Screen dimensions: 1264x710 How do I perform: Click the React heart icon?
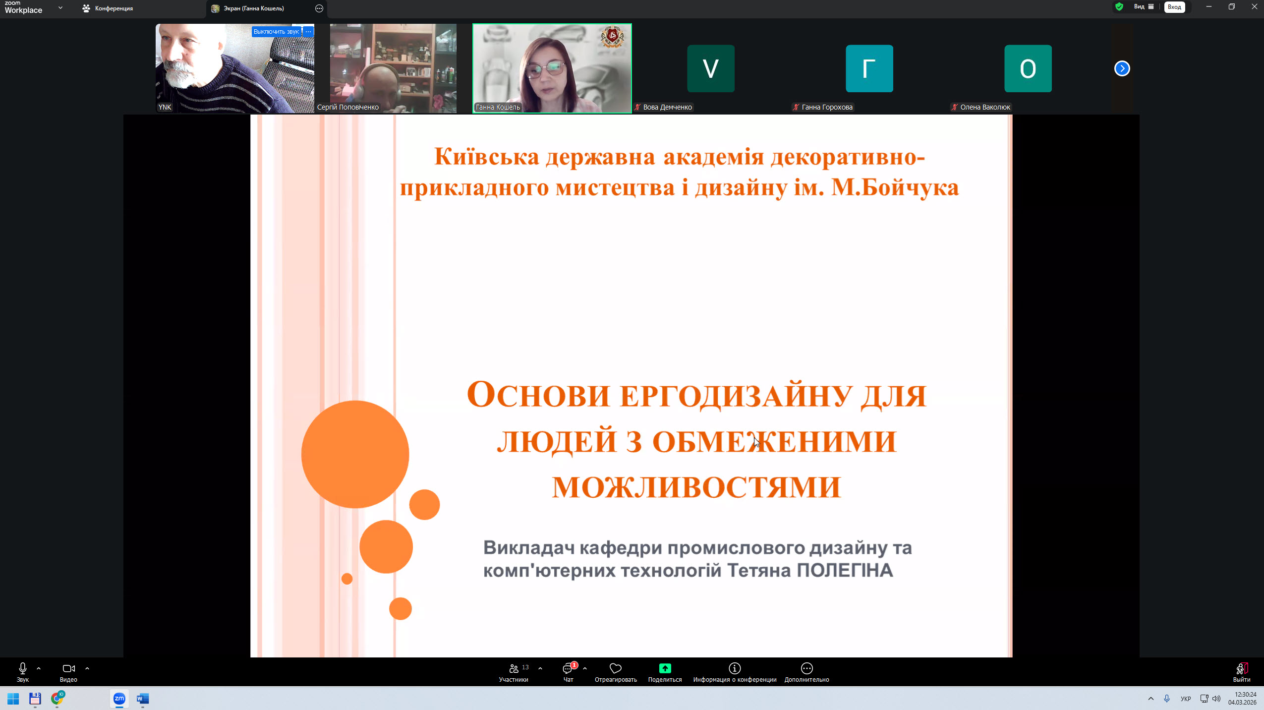(x=615, y=669)
